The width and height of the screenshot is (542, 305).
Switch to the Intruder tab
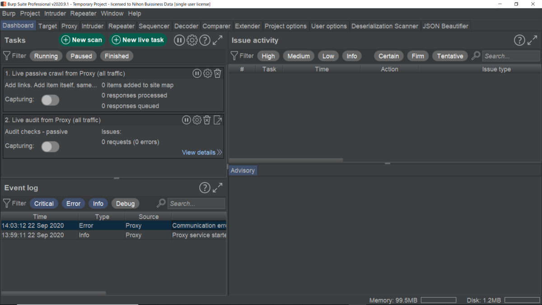93,26
